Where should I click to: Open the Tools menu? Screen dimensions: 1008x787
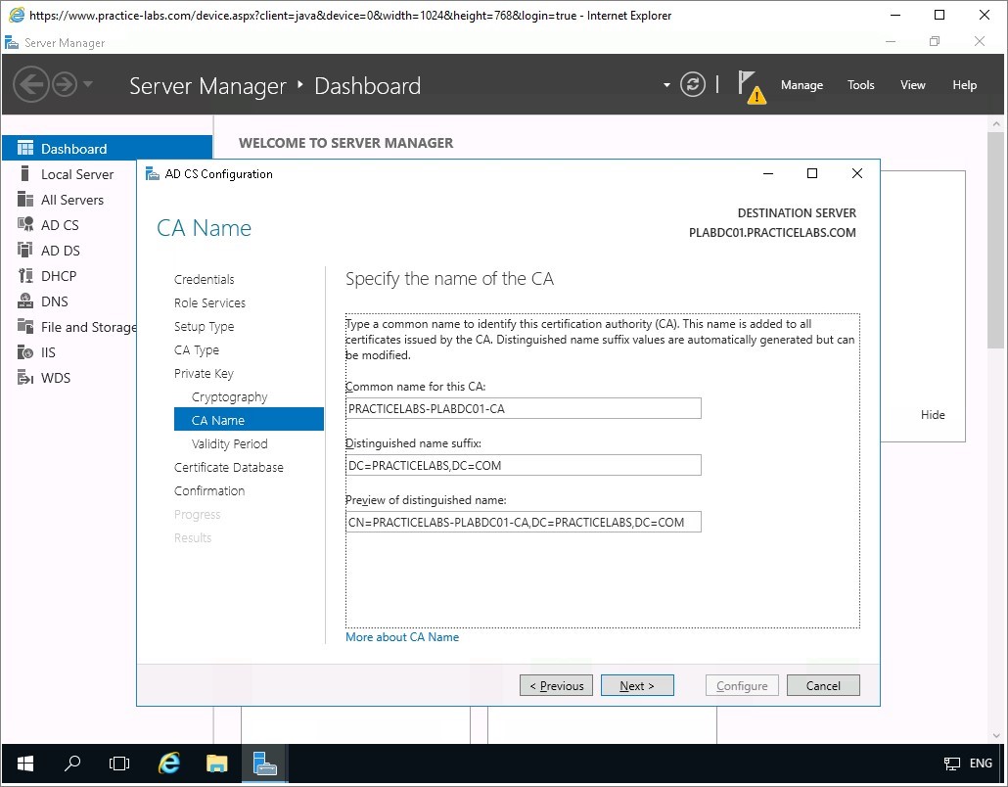pyautogui.click(x=861, y=85)
